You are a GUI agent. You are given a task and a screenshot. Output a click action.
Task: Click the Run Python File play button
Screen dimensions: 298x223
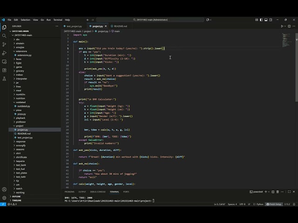282,26
